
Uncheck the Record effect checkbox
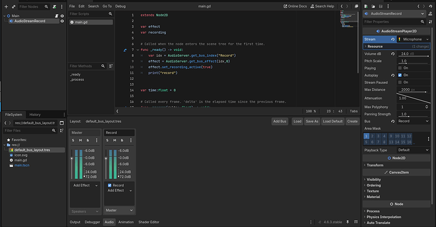pyautogui.click(x=109, y=185)
